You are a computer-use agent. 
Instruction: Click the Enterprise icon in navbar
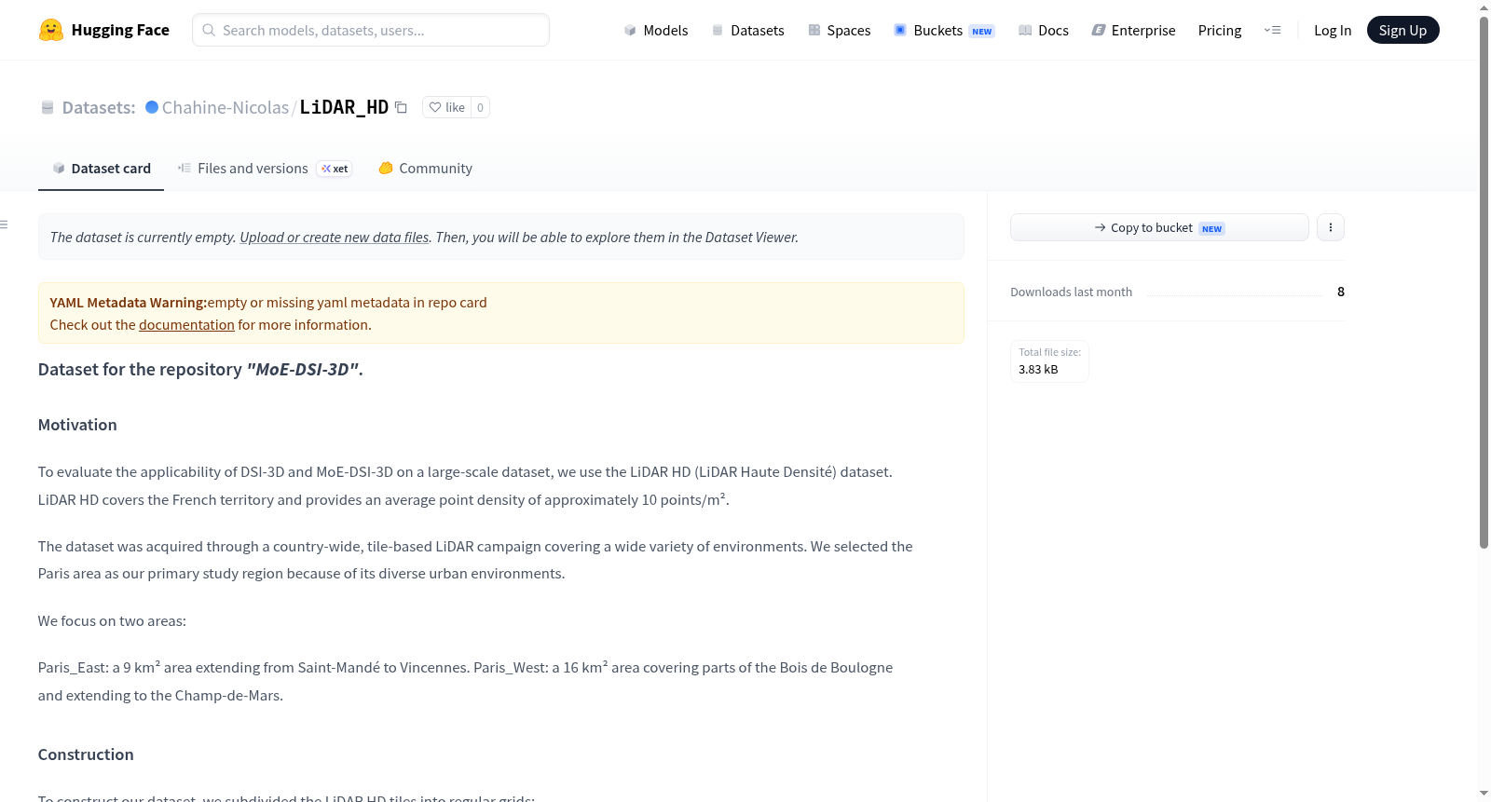point(1099,30)
